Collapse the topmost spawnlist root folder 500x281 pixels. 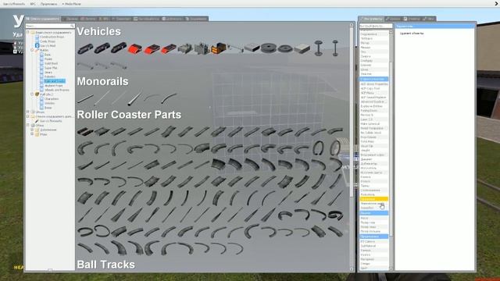(28, 33)
